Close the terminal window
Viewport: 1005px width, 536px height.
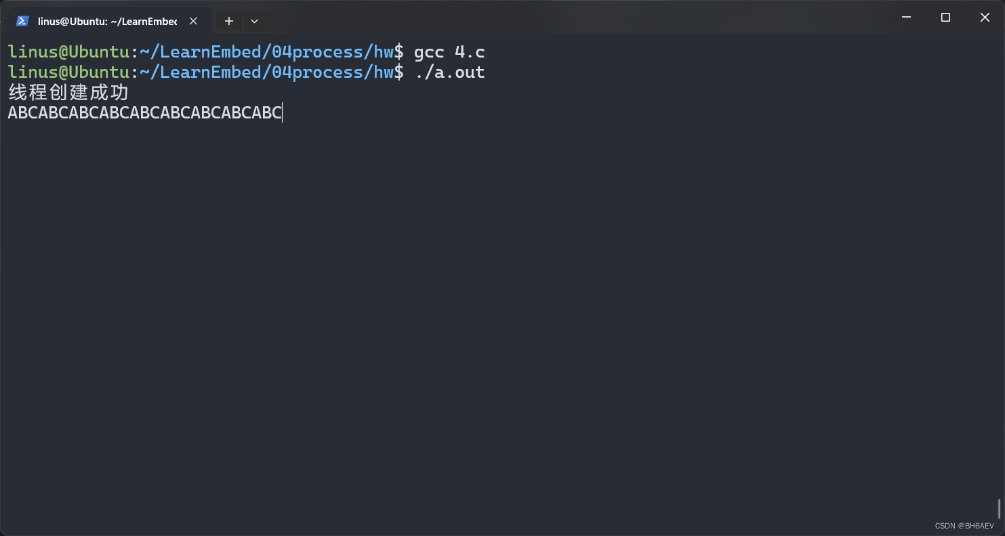pyautogui.click(x=985, y=18)
